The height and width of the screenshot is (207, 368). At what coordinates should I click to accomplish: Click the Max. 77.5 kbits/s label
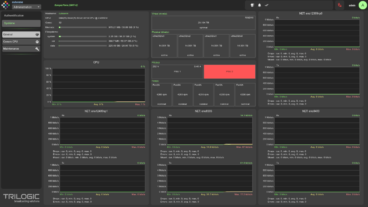[x=244, y=194]
